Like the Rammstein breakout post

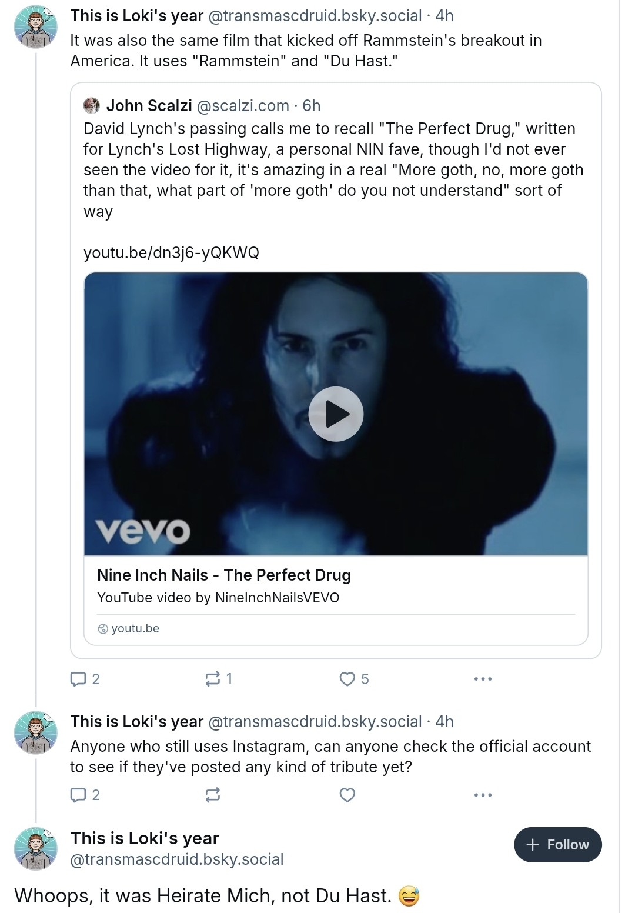pos(347,679)
